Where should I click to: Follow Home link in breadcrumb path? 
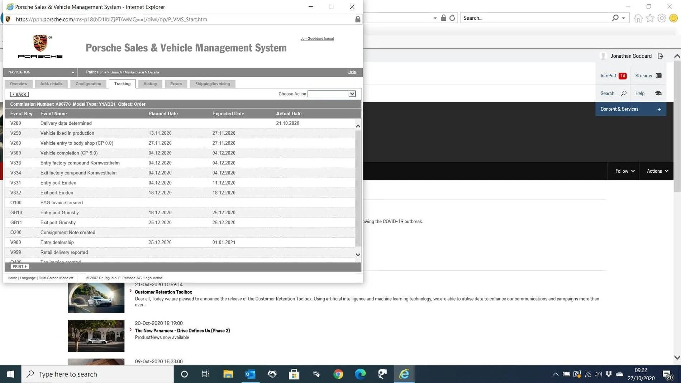click(102, 72)
